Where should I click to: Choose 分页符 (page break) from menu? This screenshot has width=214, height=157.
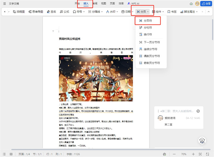click(x=148, y=21)
